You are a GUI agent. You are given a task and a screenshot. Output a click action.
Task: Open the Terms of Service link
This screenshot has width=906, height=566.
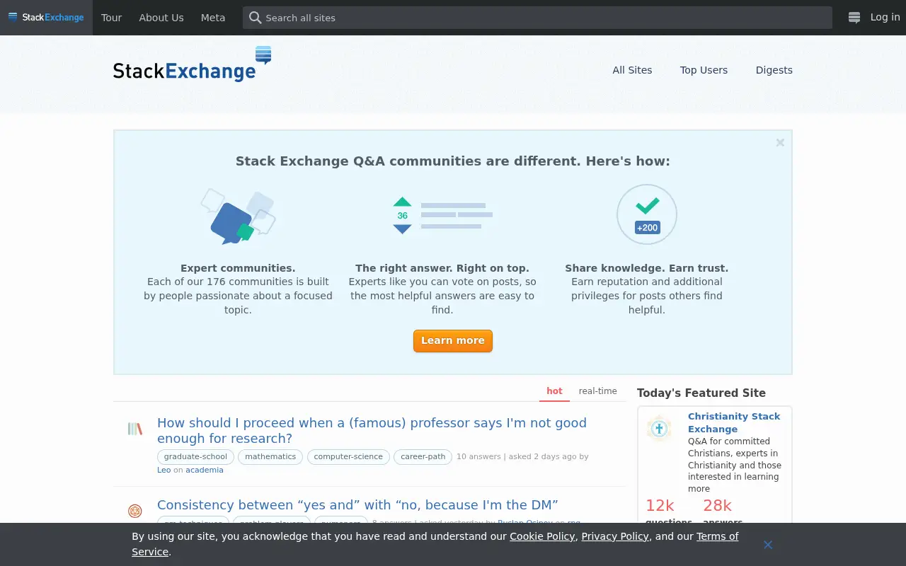pyautogui.click(x=435, y=544)
